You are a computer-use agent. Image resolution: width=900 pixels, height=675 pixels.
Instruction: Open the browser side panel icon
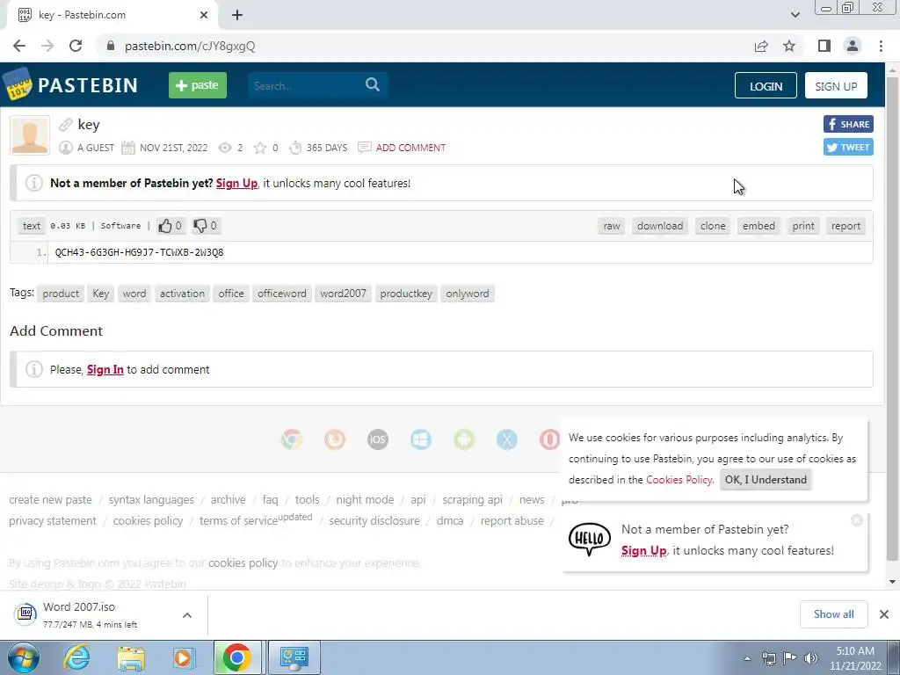(824, 46)
